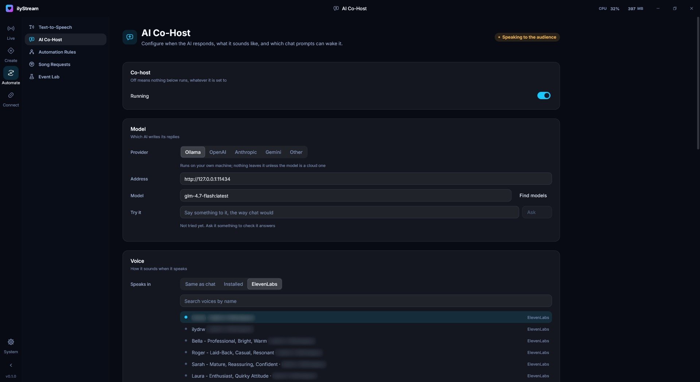700x382 pixels.
Task: Open the Live section icon
Action: pyautogui.click(x=11, y=28)
